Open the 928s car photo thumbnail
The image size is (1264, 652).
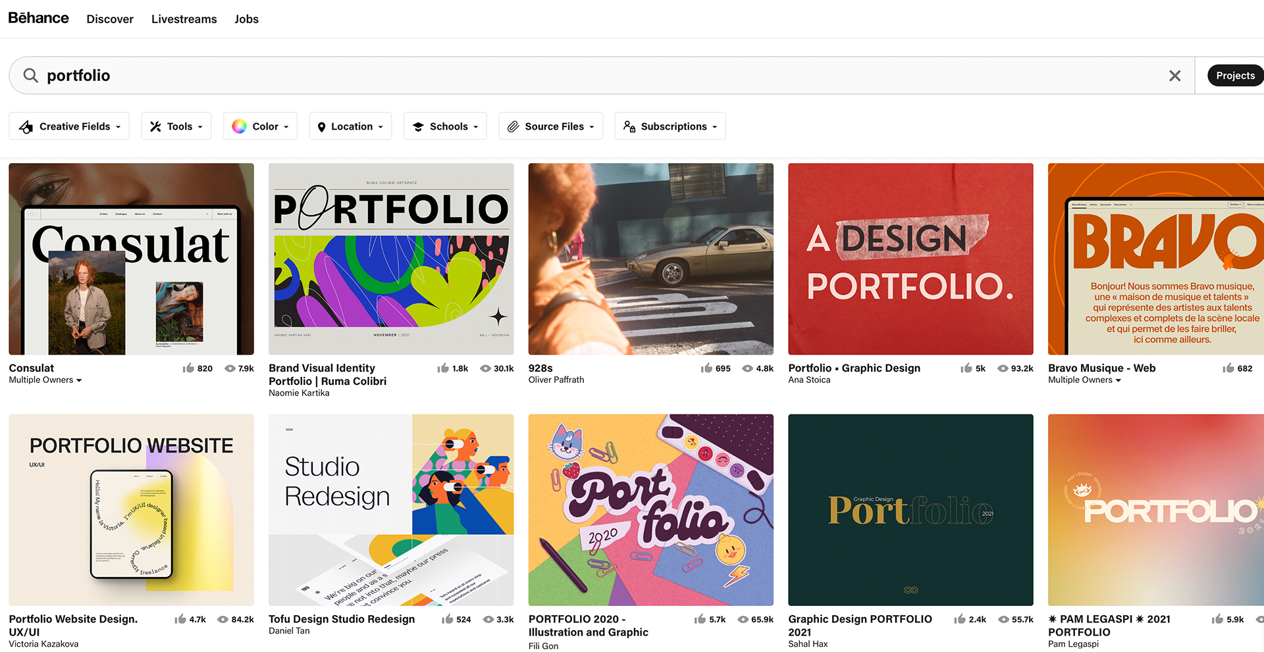coord(651,259)
